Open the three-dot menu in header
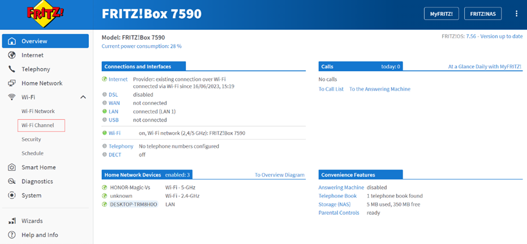Screen dimensions: 527x244 click(x=517, y=14)
